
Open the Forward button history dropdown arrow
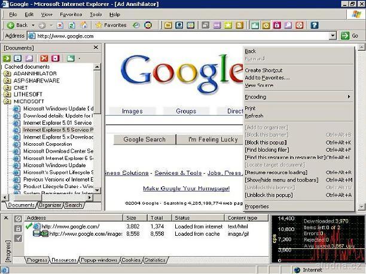coord(51,25)
